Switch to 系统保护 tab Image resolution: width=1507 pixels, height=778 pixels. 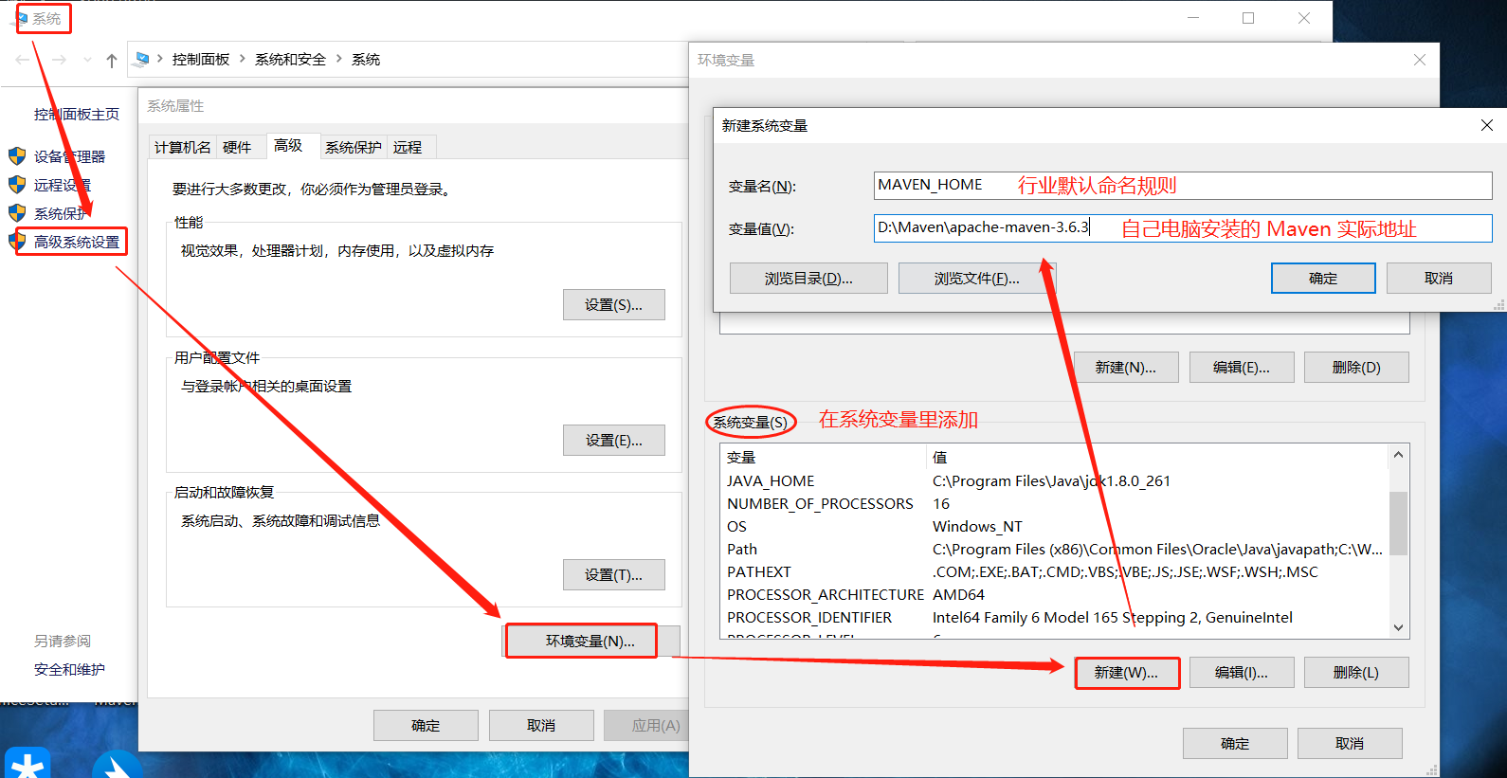(354, 147)
